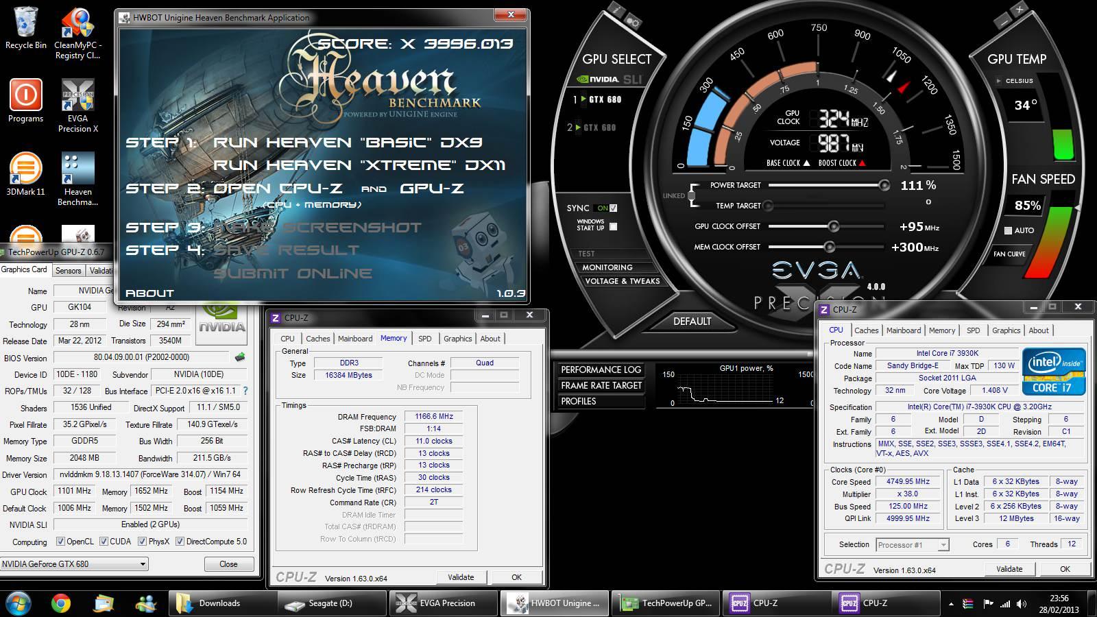Click the Bus Interface question mark in GPU-Z
This screenshot has height=617, width=1097.
pyautogui.click(x=245, y=391)
